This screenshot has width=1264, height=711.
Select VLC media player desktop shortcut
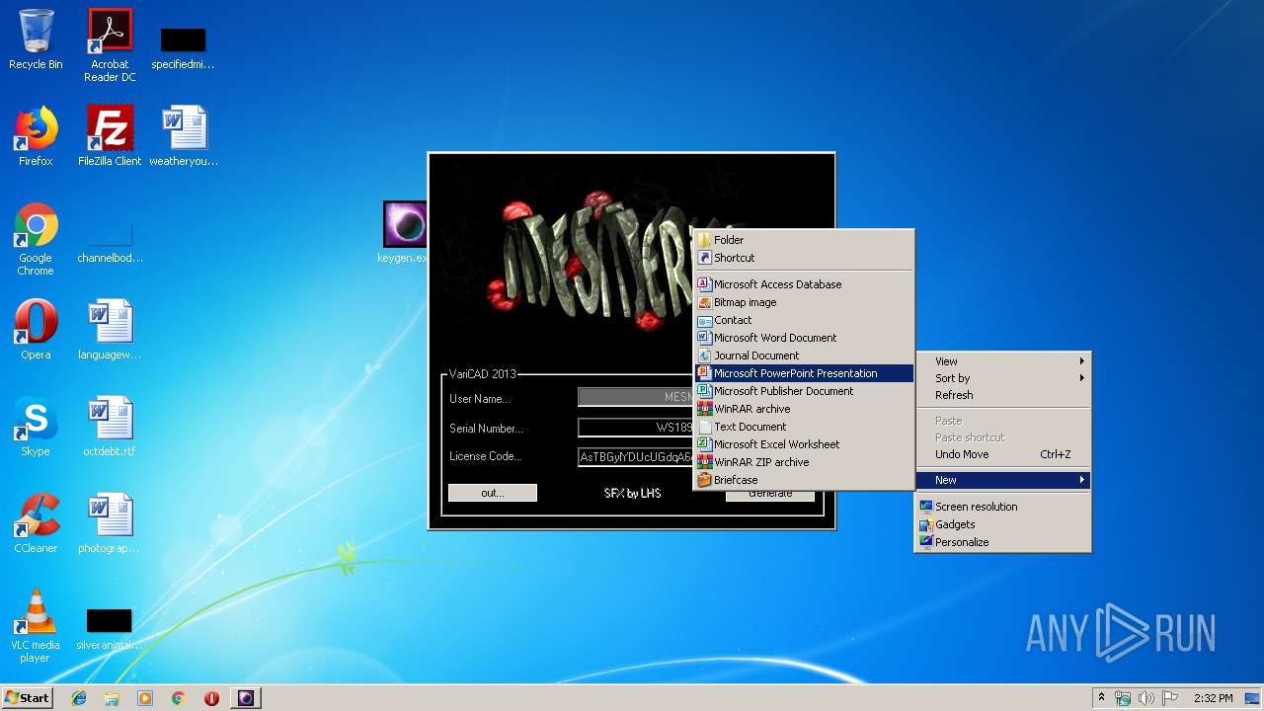coord(36,626)
